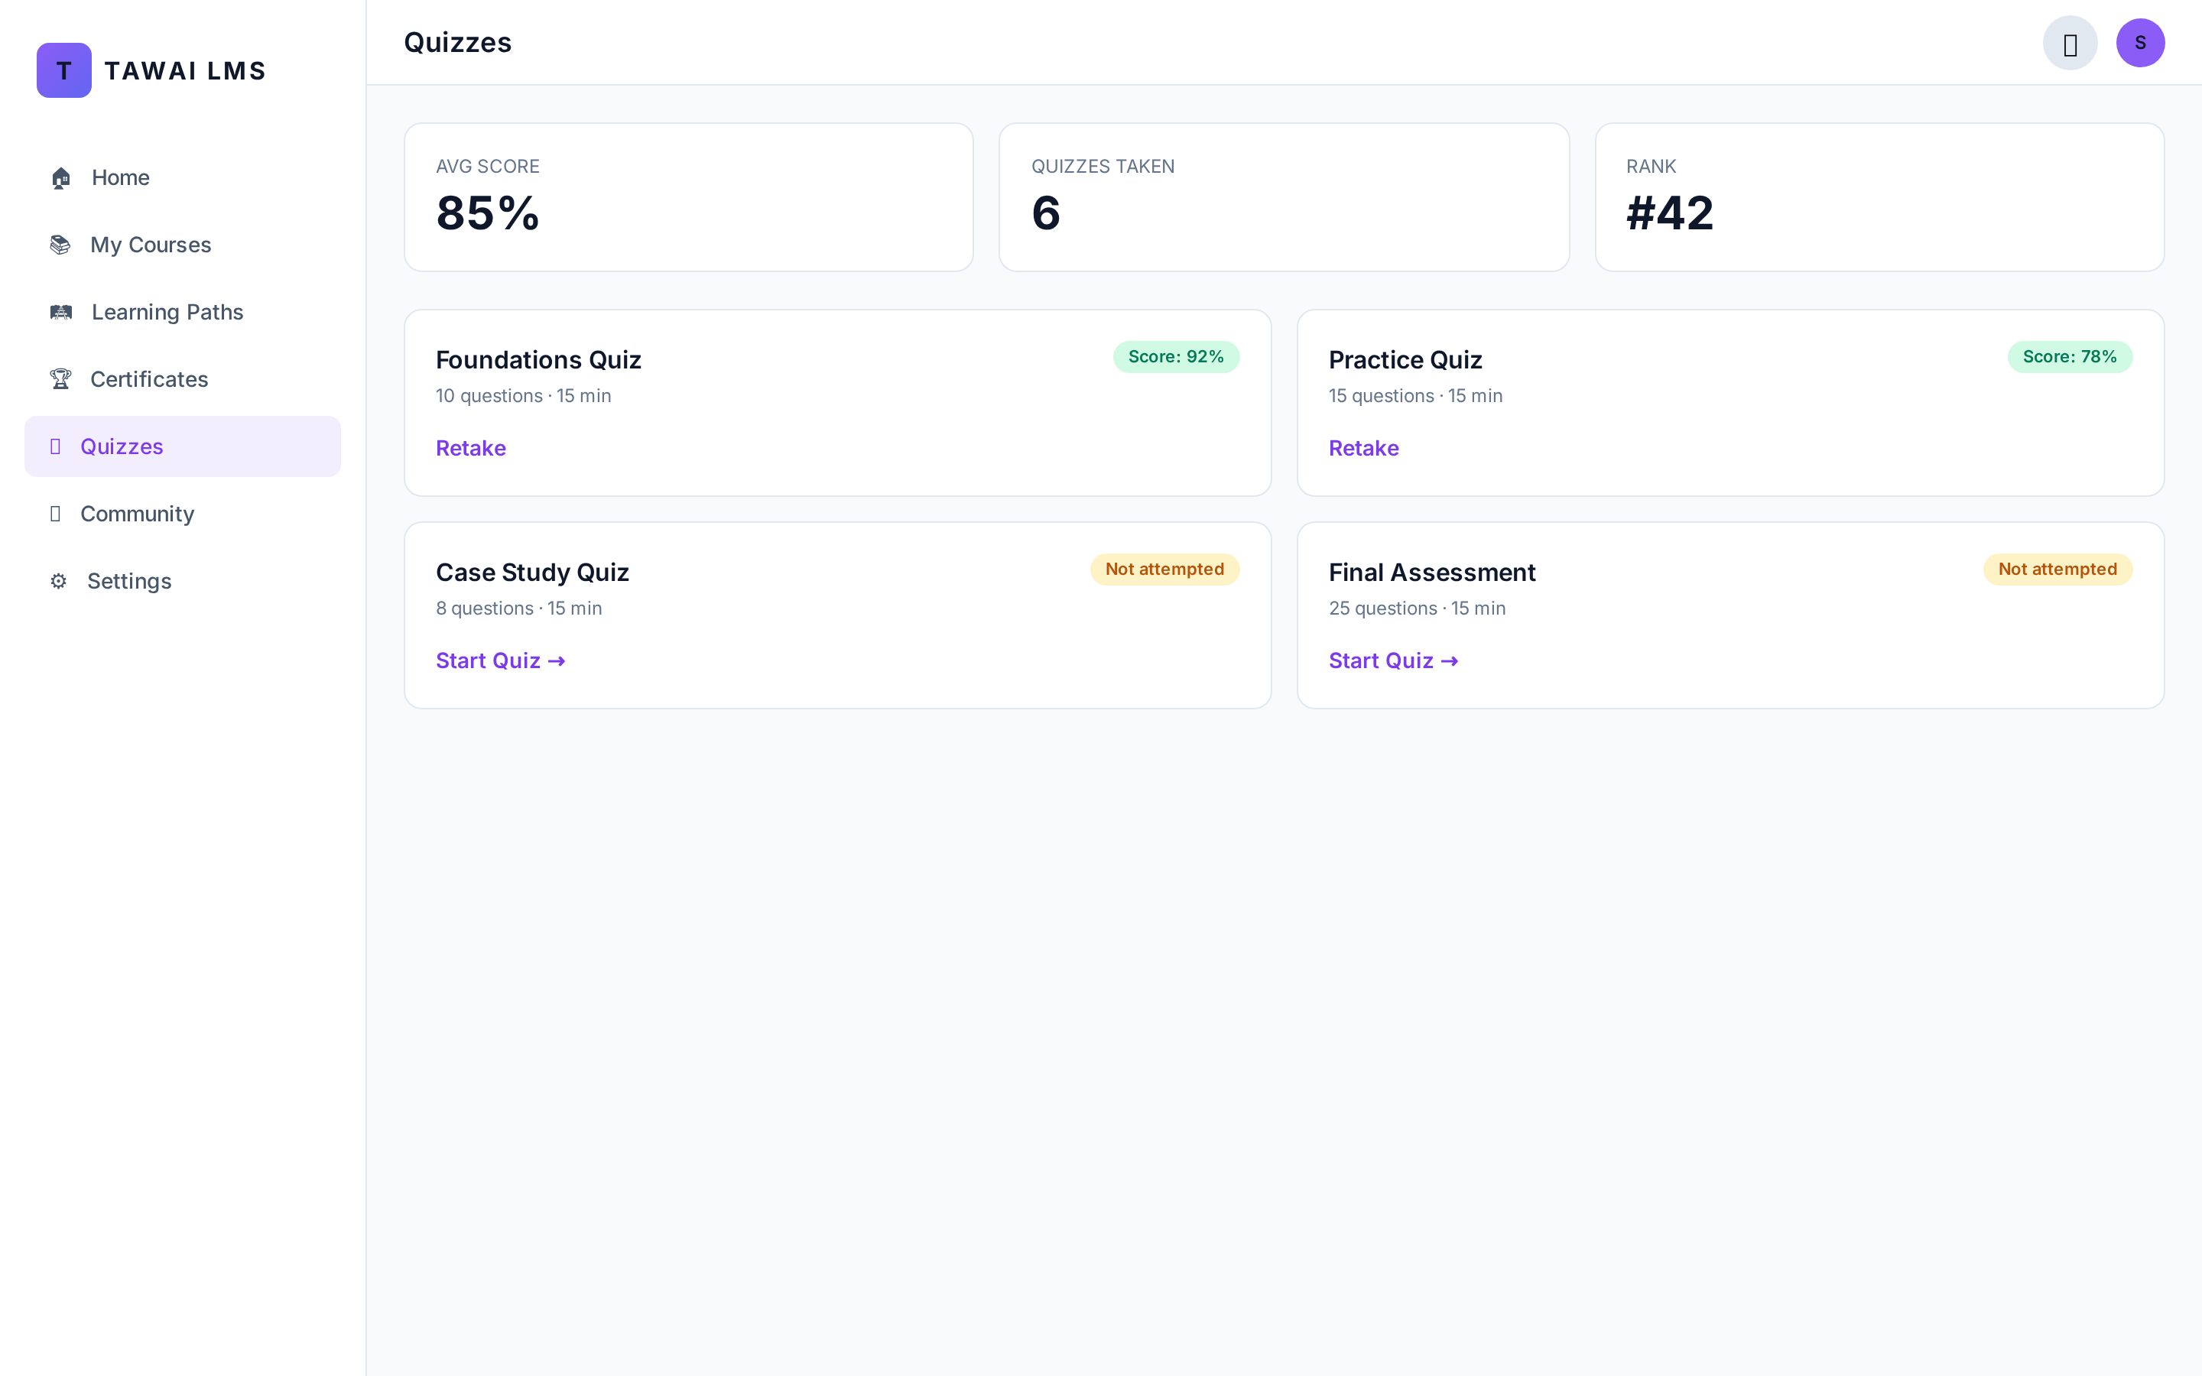Click the Quizzes page heading
2202x1376 pixels.
coord(458,43)
